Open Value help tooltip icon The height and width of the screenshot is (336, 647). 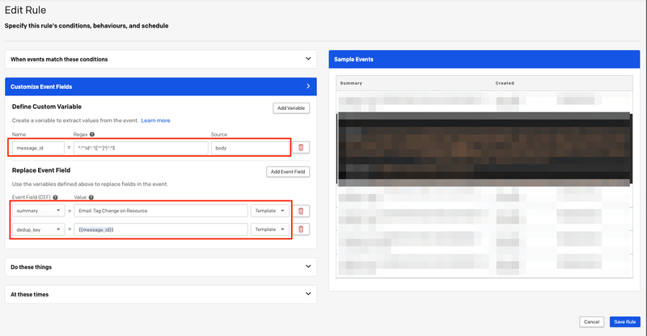pos(91,197)
